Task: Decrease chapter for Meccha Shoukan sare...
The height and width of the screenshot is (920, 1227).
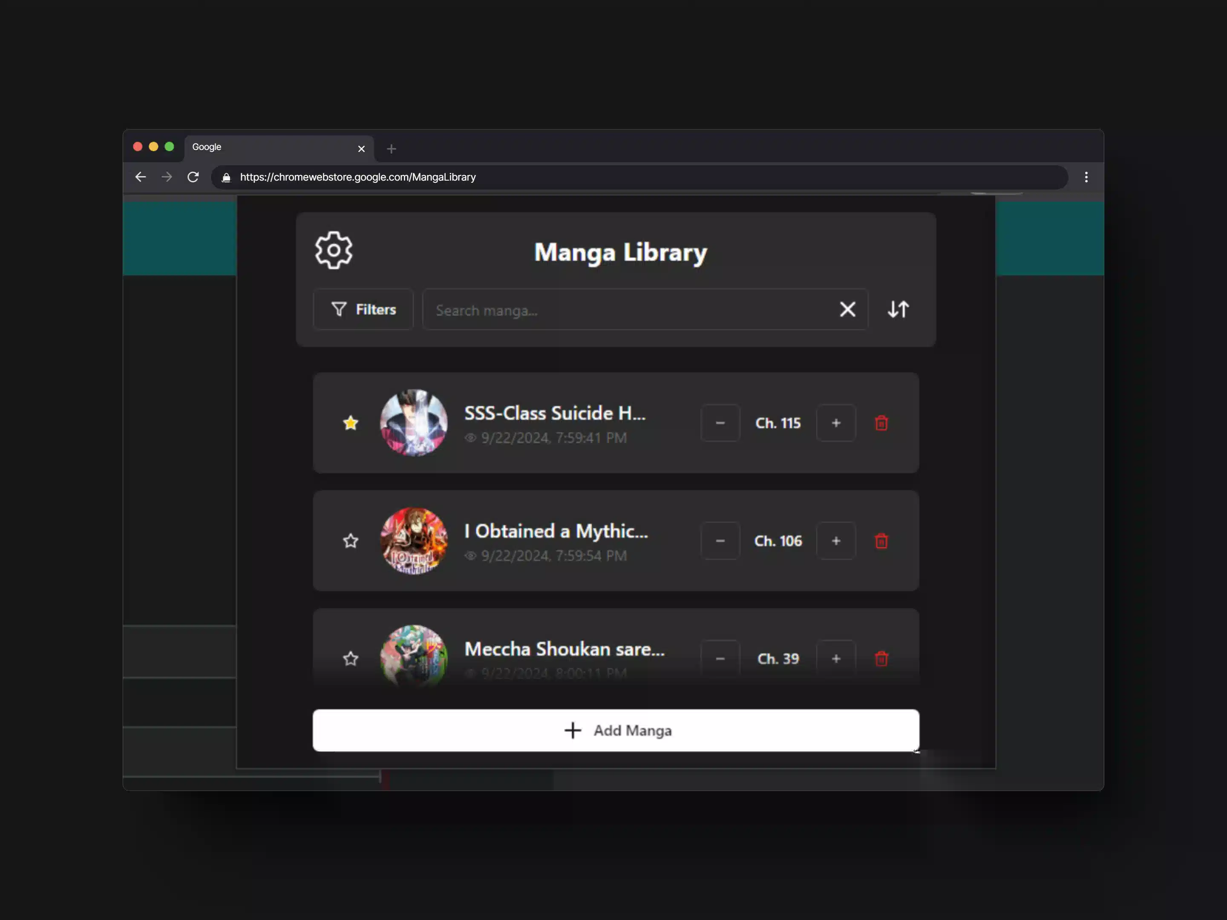Action: tap(720, 659)
